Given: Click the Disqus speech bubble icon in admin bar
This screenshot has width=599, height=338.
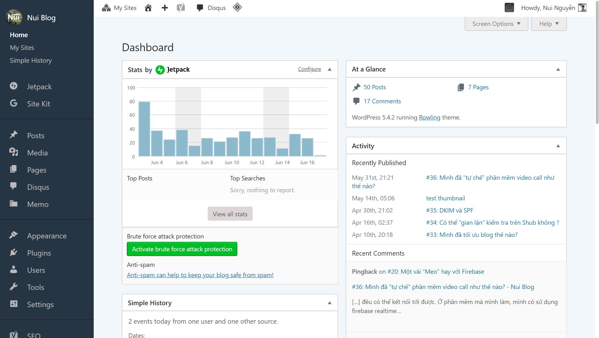Looking at the screenshot, I should [x=200, y=8].
